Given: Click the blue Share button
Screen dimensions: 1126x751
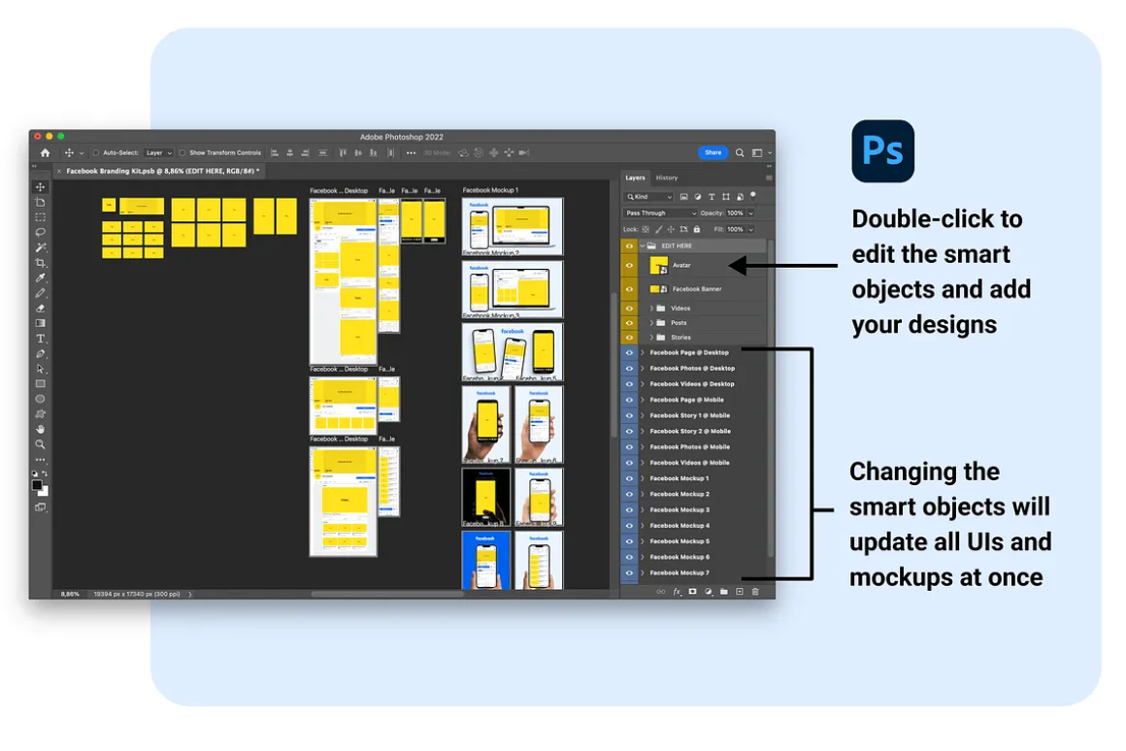Looking at the screenshot, I should [713, 152].
